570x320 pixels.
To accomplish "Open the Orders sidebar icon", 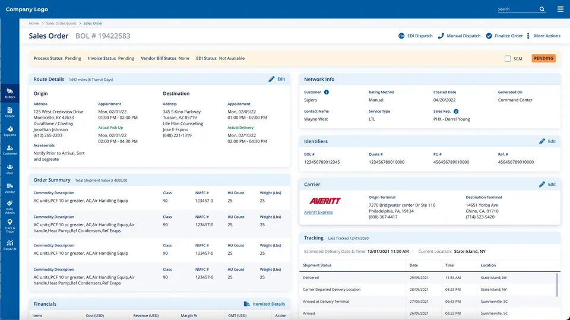I will coord(10,93).
